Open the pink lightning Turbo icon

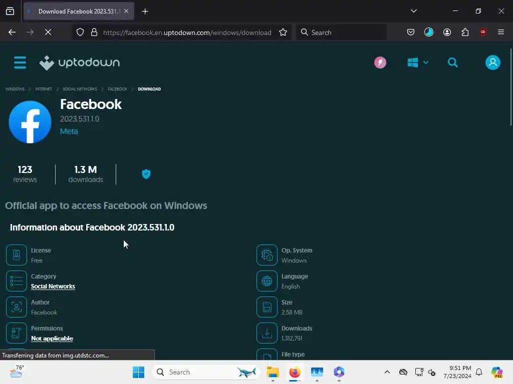point(380,62)
